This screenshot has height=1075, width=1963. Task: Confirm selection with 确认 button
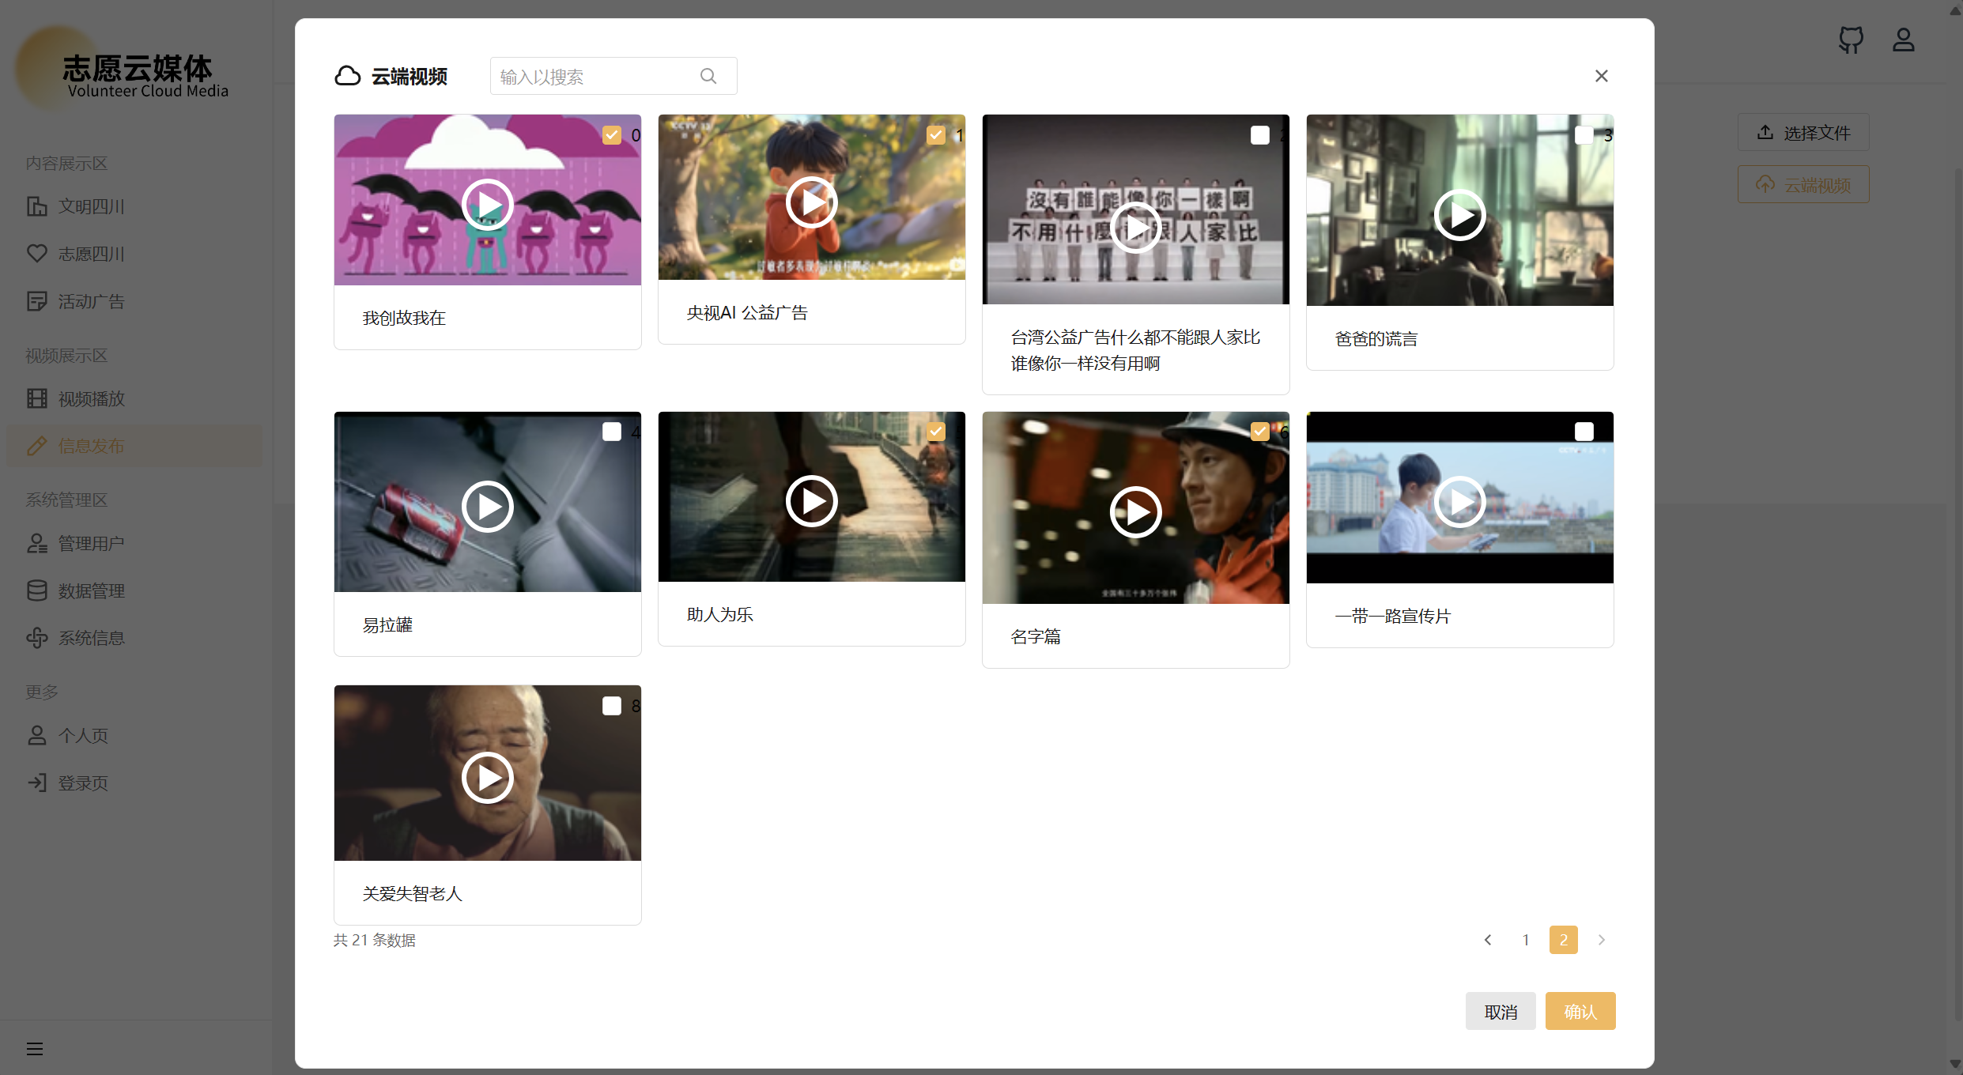1580,1011
